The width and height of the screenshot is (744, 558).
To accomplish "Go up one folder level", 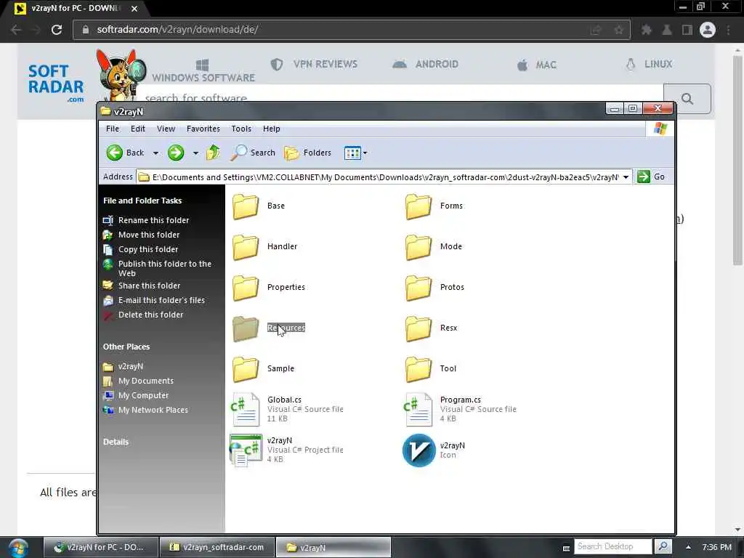I will (213, 153).
